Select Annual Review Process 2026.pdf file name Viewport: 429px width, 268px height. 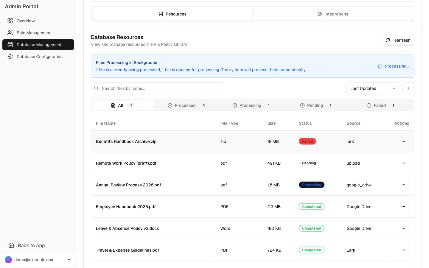click(128, 185)
